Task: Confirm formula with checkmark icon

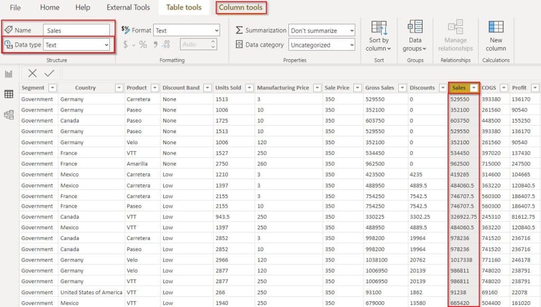Action: (x=49, y=73)
